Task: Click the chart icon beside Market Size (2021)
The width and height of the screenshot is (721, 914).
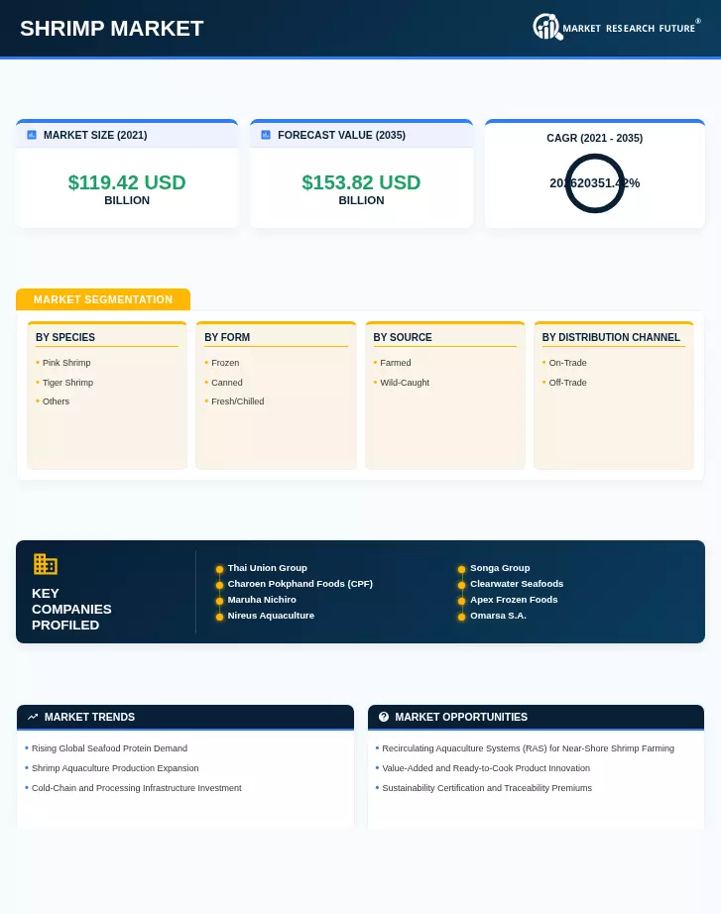Action: click(32, 135)
